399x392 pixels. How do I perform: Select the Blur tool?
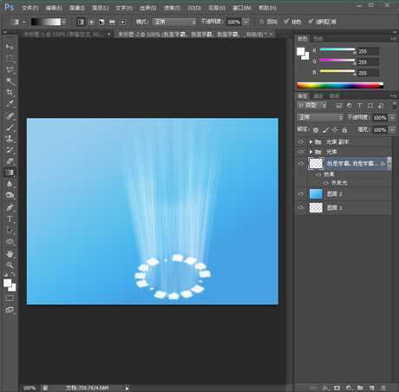click(10, 184)
